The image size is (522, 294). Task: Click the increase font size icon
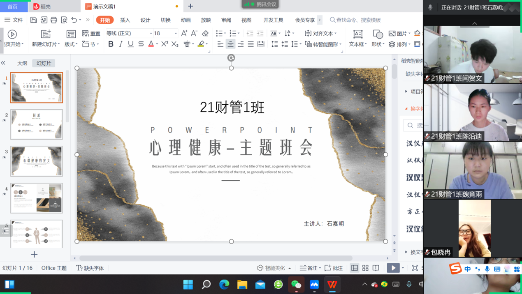pyautogui.click(x=184, y=33)
